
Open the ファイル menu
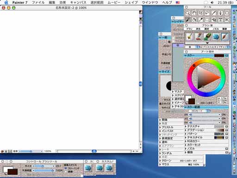[38, 2]
